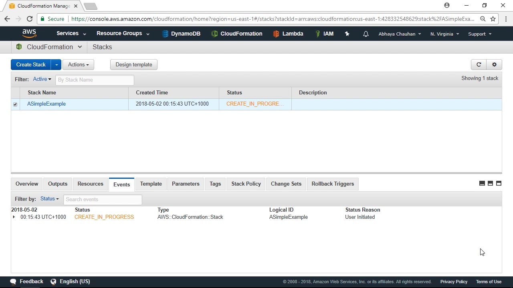Screen dimensions: 513x288
Task: Open the Active filter dropdown
Action: 42,79
